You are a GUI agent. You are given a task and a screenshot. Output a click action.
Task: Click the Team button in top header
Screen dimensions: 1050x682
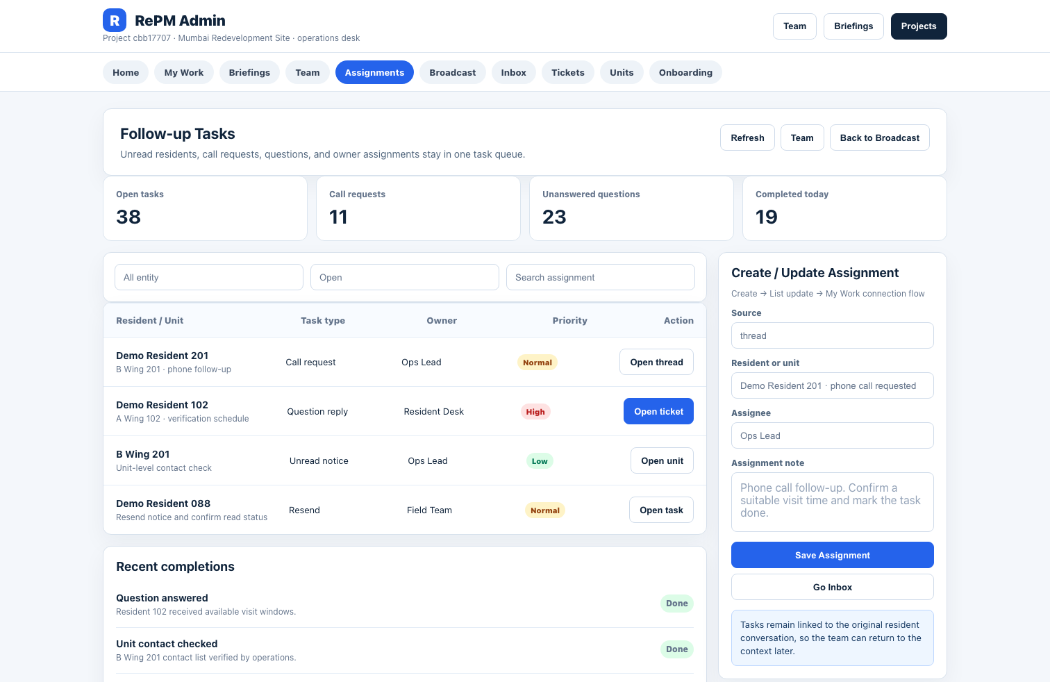coord(794,26)
